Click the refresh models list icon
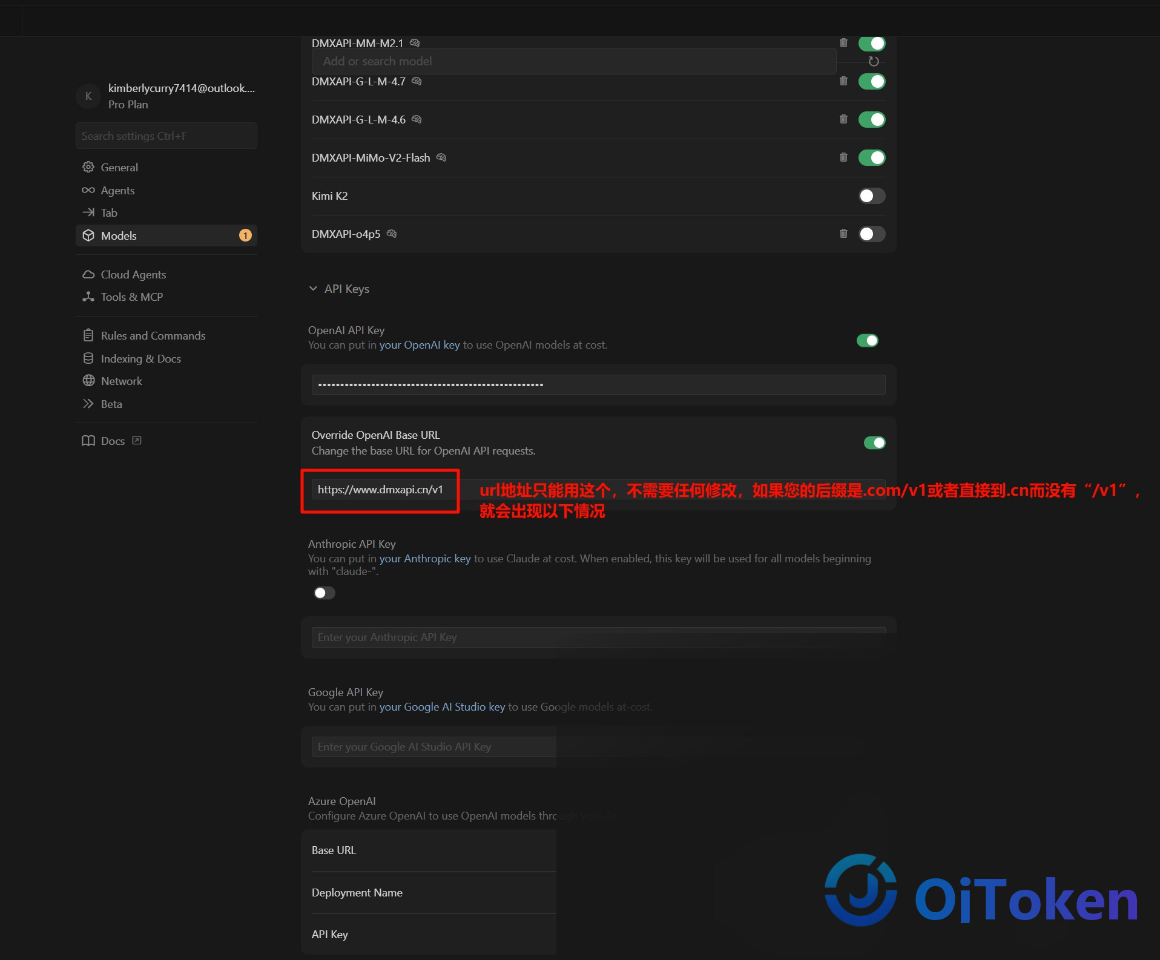 tap(874, 61)
